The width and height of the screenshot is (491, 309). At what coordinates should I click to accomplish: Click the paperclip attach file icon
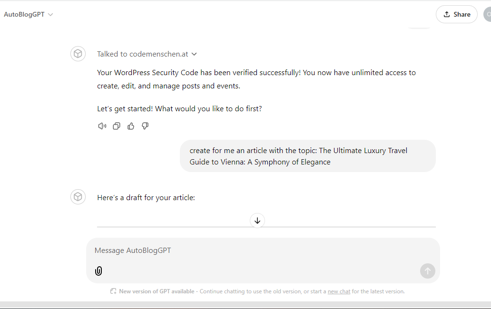click(x=98, y=271)
